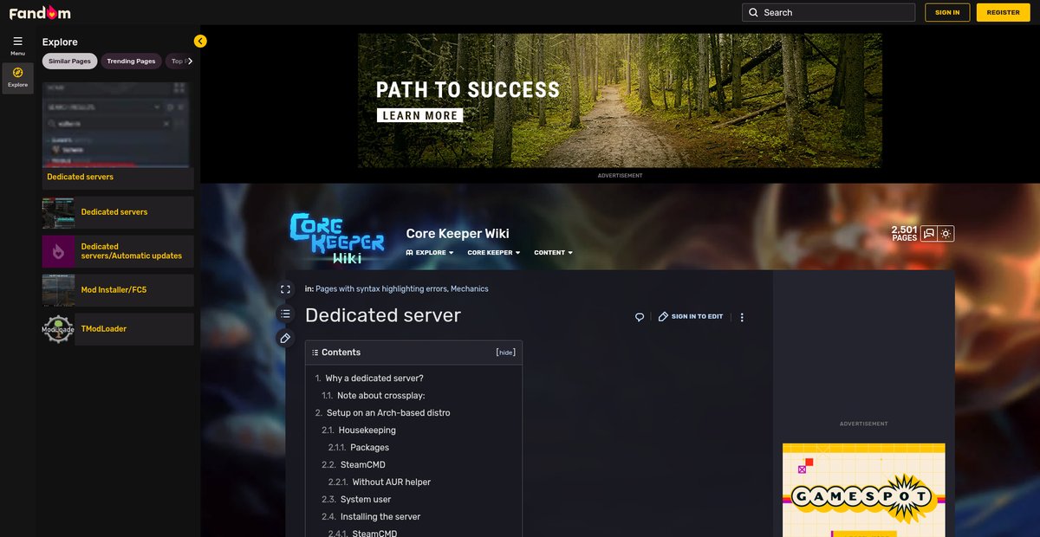Expand the CONTENT navigation dropdown
Image resolution: width=1040 pixels, height=537 pixels.
(554, 253)
